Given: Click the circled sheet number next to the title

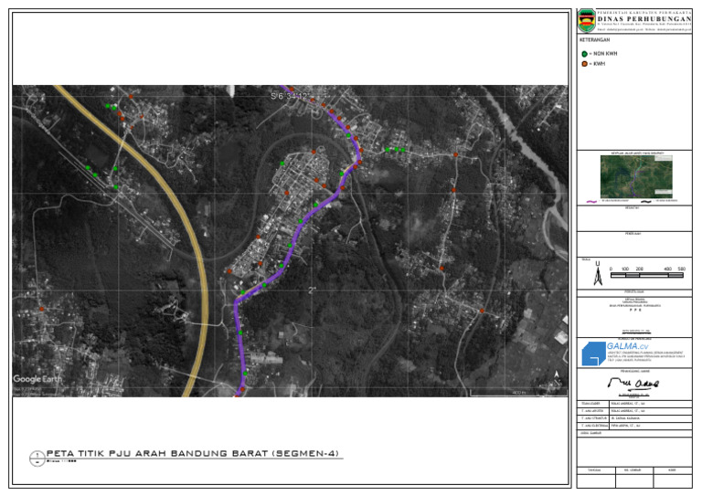Looking at the screenshot, I should click(x=35, y=455).
